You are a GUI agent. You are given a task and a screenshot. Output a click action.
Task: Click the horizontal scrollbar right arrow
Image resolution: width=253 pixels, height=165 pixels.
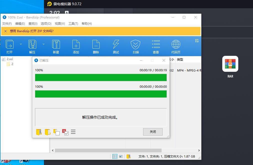pyautogui.click(x=199, y=150)
